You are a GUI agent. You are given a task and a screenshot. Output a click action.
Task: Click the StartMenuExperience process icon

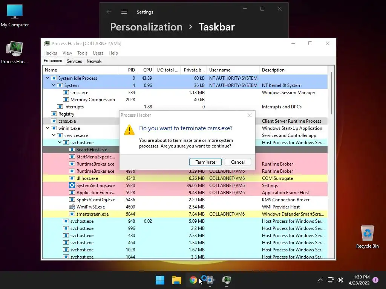[72, 157]
